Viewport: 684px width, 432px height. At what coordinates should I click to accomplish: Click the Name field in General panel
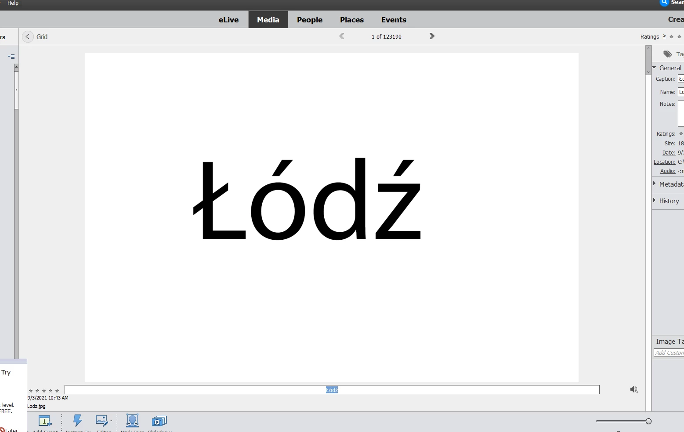[681, 92]
